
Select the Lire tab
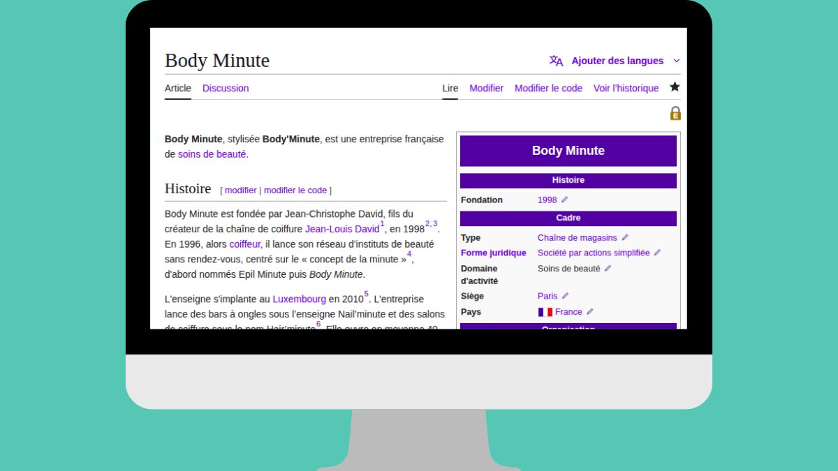coord(450,88)
